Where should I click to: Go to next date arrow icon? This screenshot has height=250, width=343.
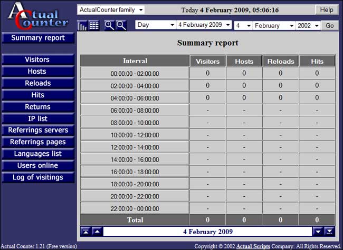(318, 231)
